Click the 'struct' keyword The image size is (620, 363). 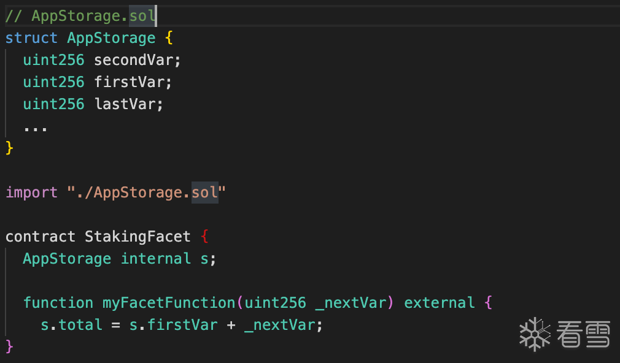[31, 38]
